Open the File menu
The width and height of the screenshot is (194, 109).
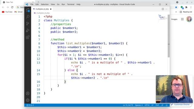point(32,4)
